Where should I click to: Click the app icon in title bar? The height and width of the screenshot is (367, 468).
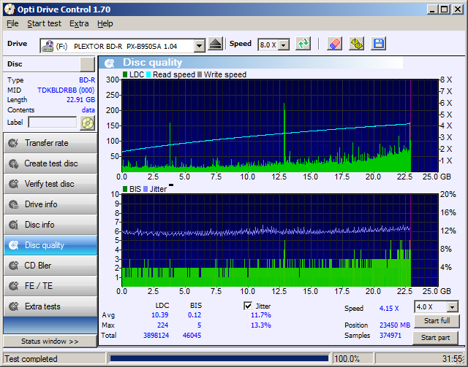[10, 9]
